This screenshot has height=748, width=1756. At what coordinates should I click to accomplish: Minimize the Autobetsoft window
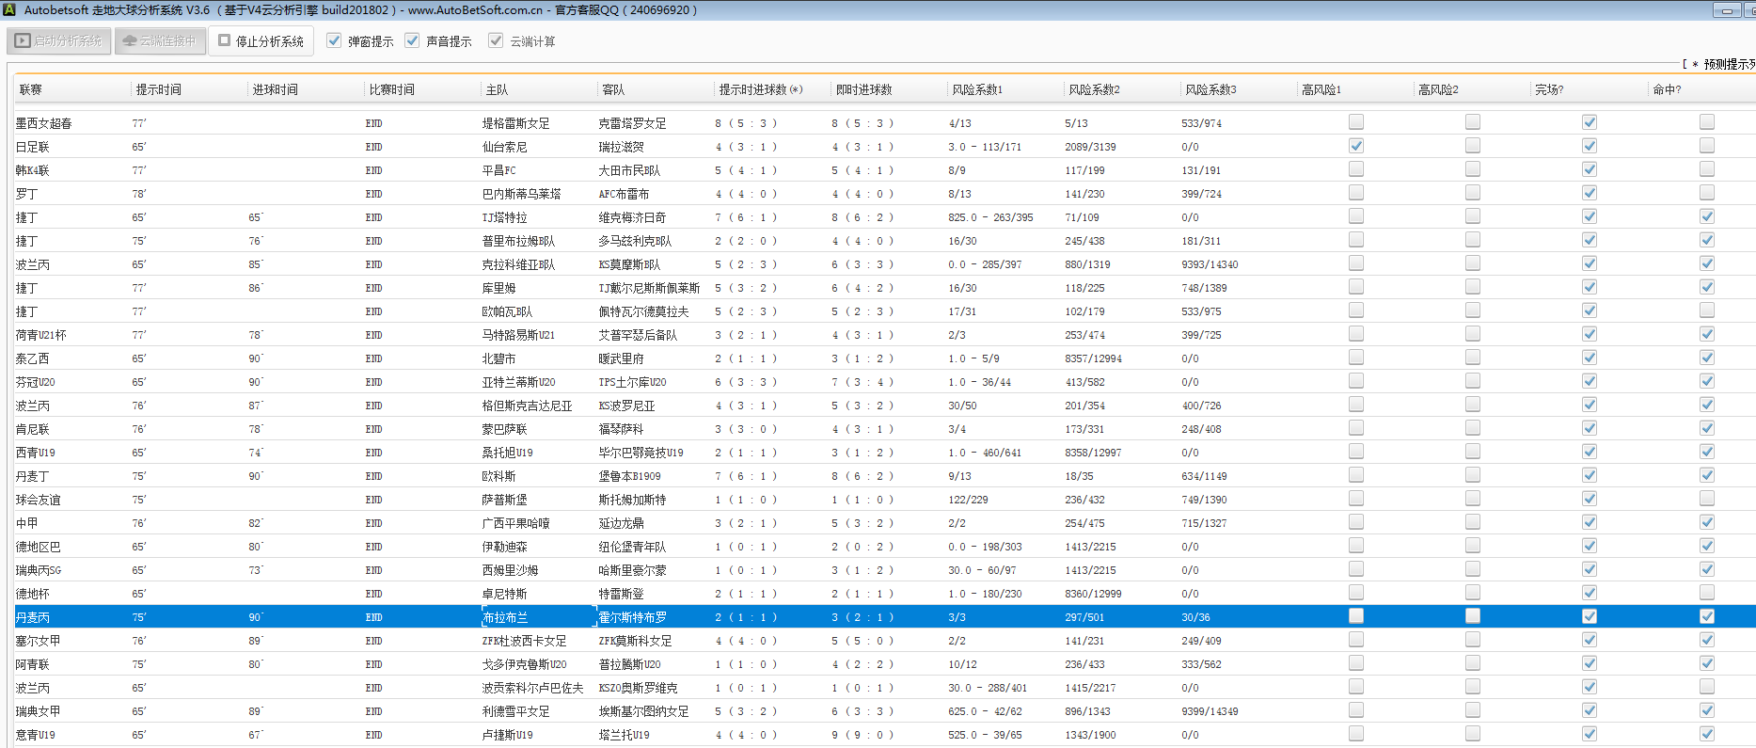pos(1726,10)
